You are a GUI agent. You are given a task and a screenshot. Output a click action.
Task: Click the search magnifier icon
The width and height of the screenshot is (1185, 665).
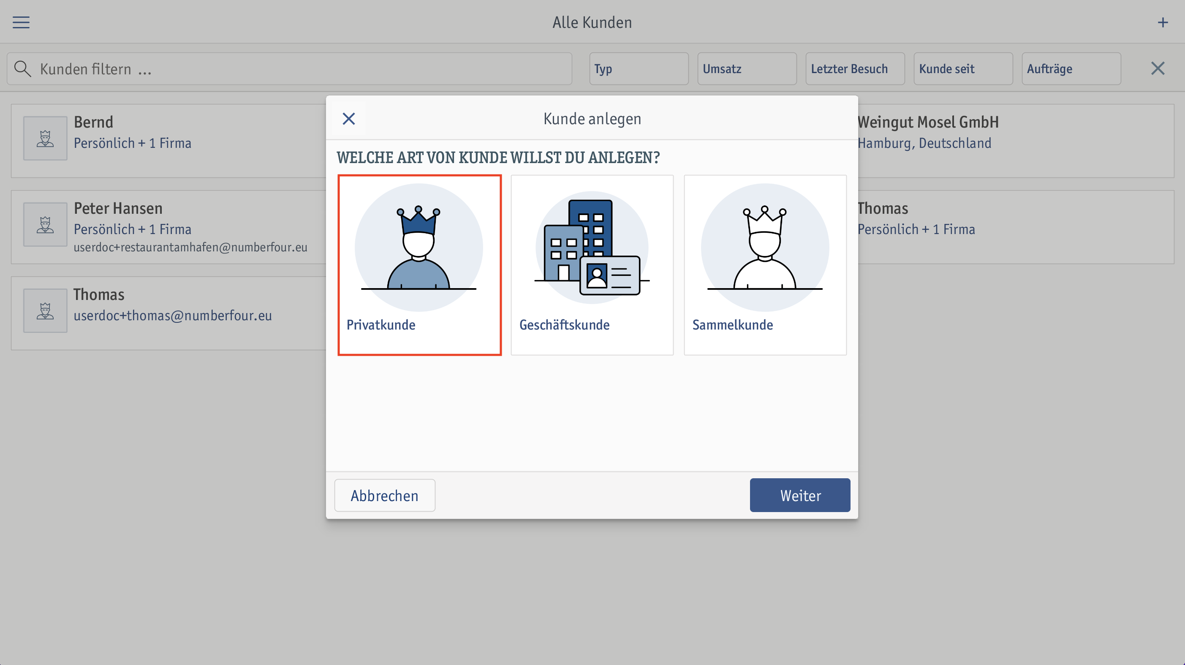(x=22, y=68)
